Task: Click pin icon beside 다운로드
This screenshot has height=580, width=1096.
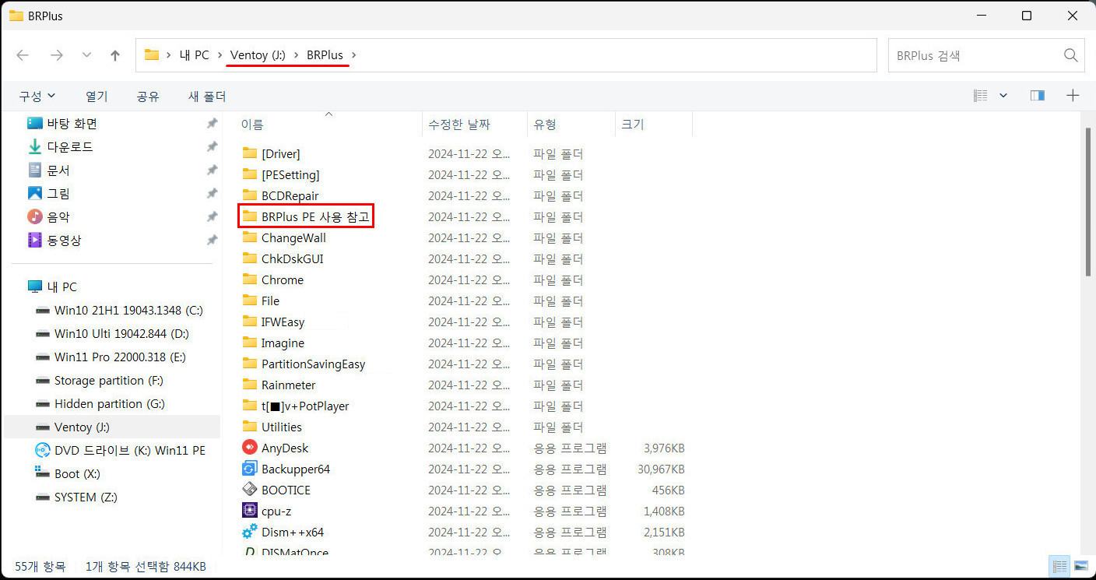Action: 212,146
